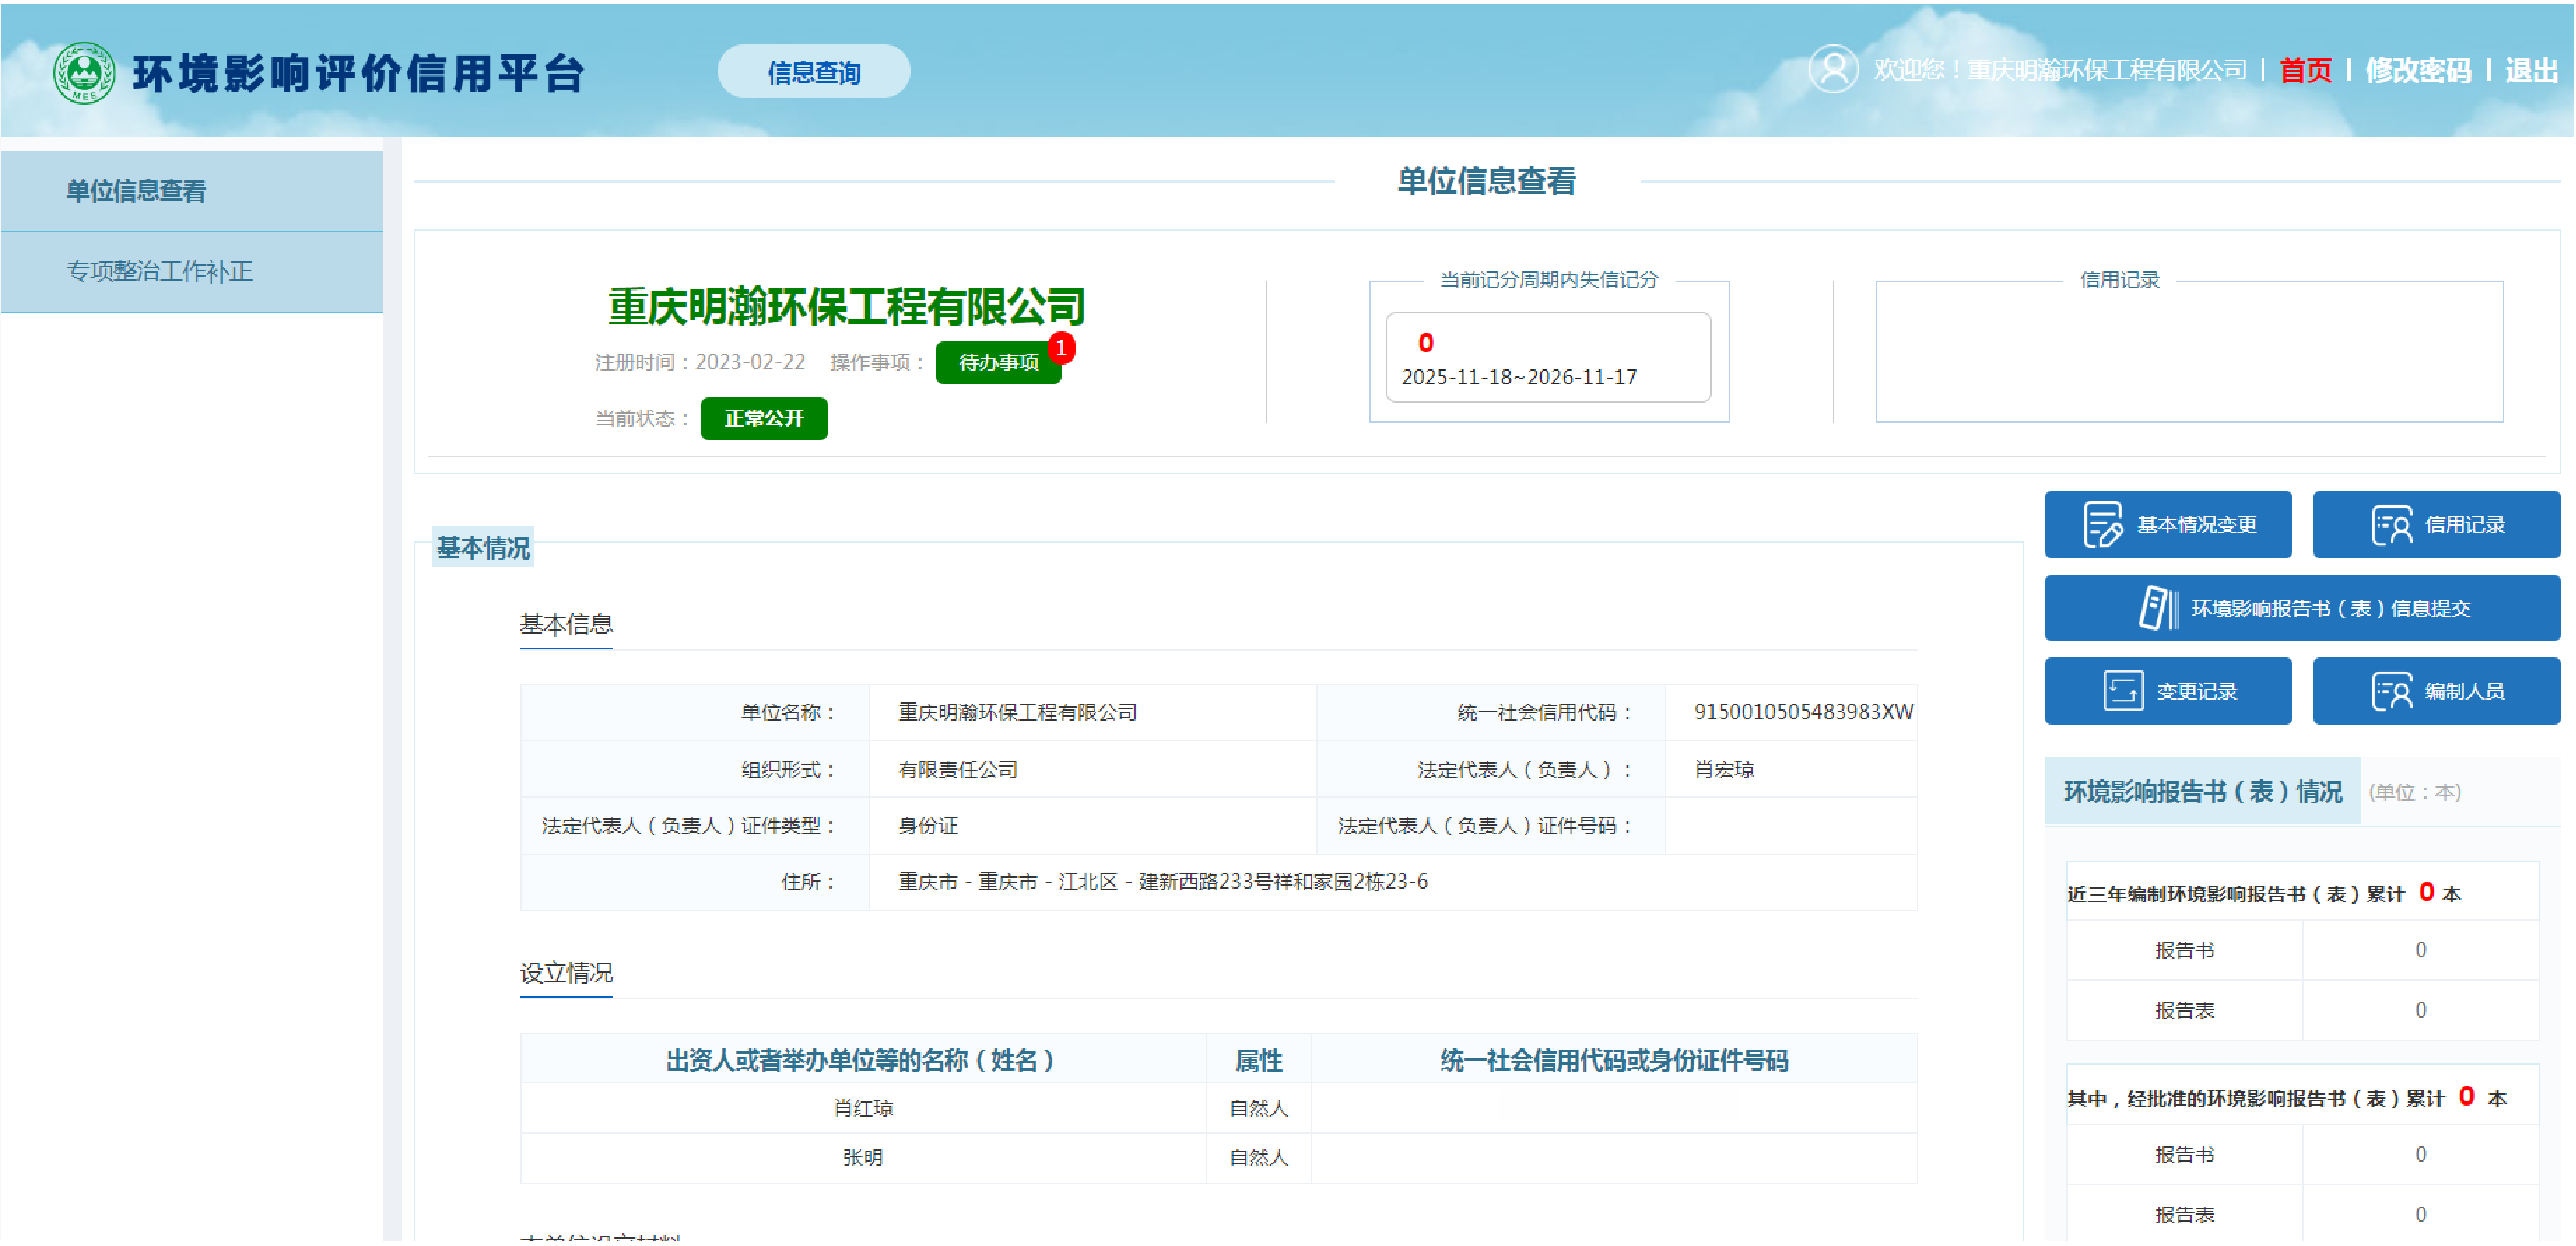Click the MEE platform logo emblem
The height and width of the screenshot is (1246, 2576).
tap(84, 72)
